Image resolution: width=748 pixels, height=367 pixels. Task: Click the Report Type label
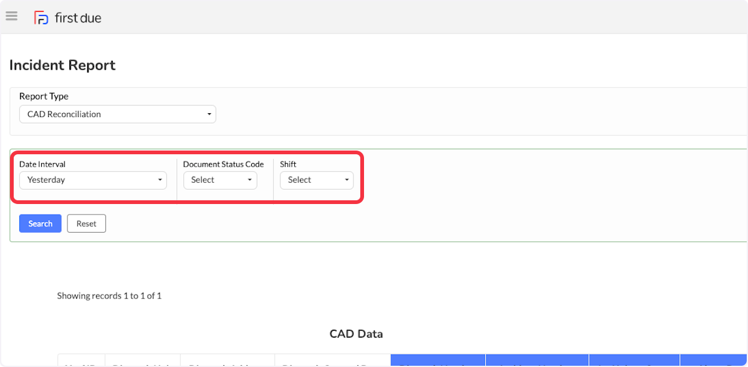[44, 96]
